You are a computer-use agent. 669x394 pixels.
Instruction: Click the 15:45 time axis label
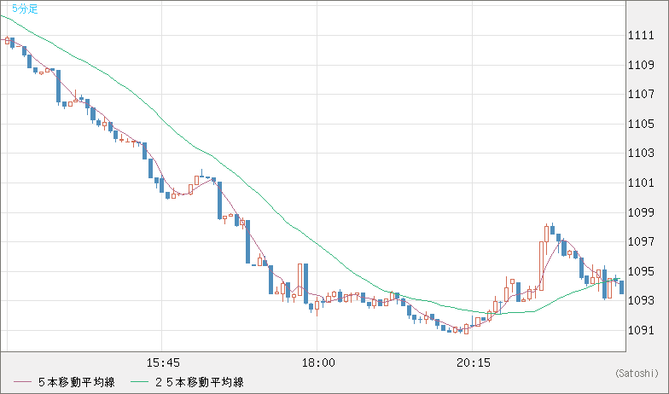[x=163, y=363]
